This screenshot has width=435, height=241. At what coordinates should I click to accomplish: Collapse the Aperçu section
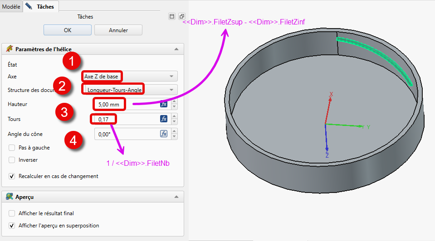[176, 197]
